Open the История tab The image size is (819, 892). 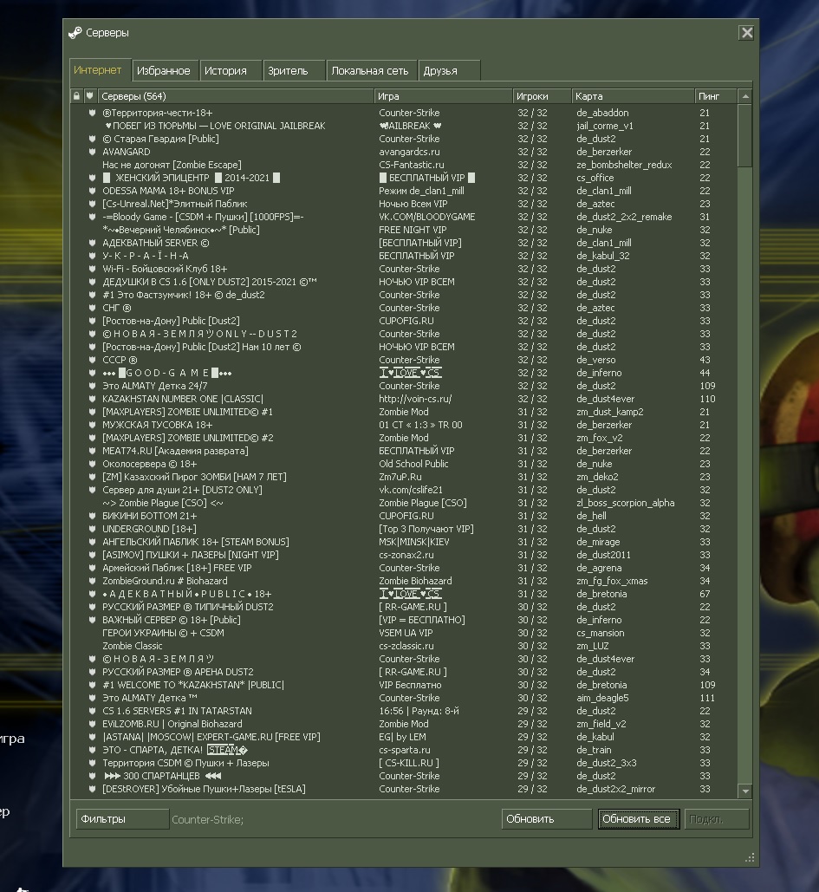(x=231, y=70)
